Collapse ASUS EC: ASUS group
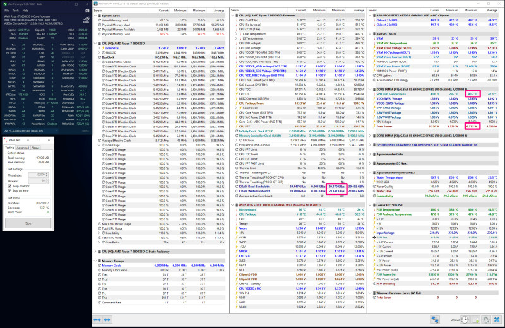Viewport: 505px width, 328px height. coord(370,34)
